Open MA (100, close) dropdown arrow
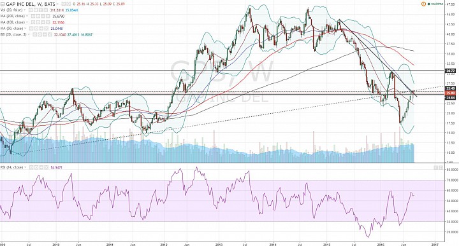 click(27, 22)
